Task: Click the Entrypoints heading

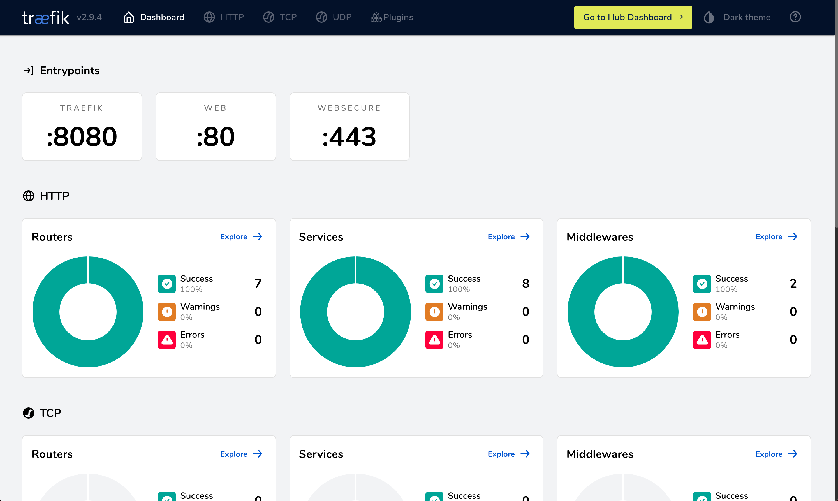Action: (x=70, y=71)
